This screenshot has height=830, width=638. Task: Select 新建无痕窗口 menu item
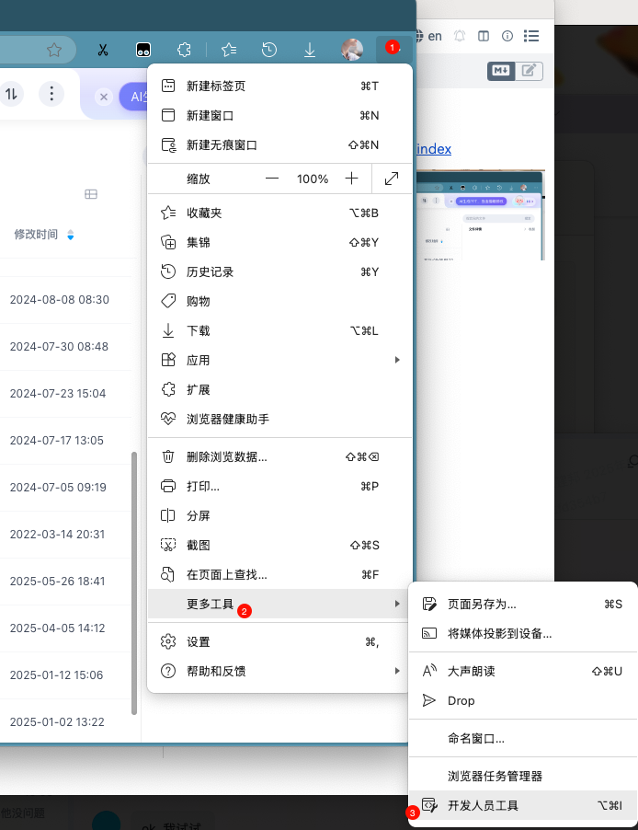click(279, 145)
